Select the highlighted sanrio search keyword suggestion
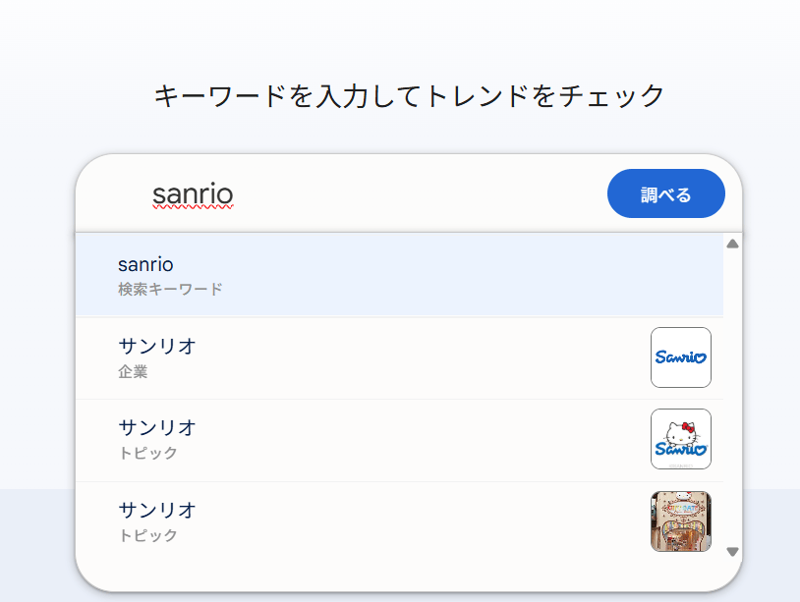Viewport: 800px width, 602px height. click(x=393, y=275)
